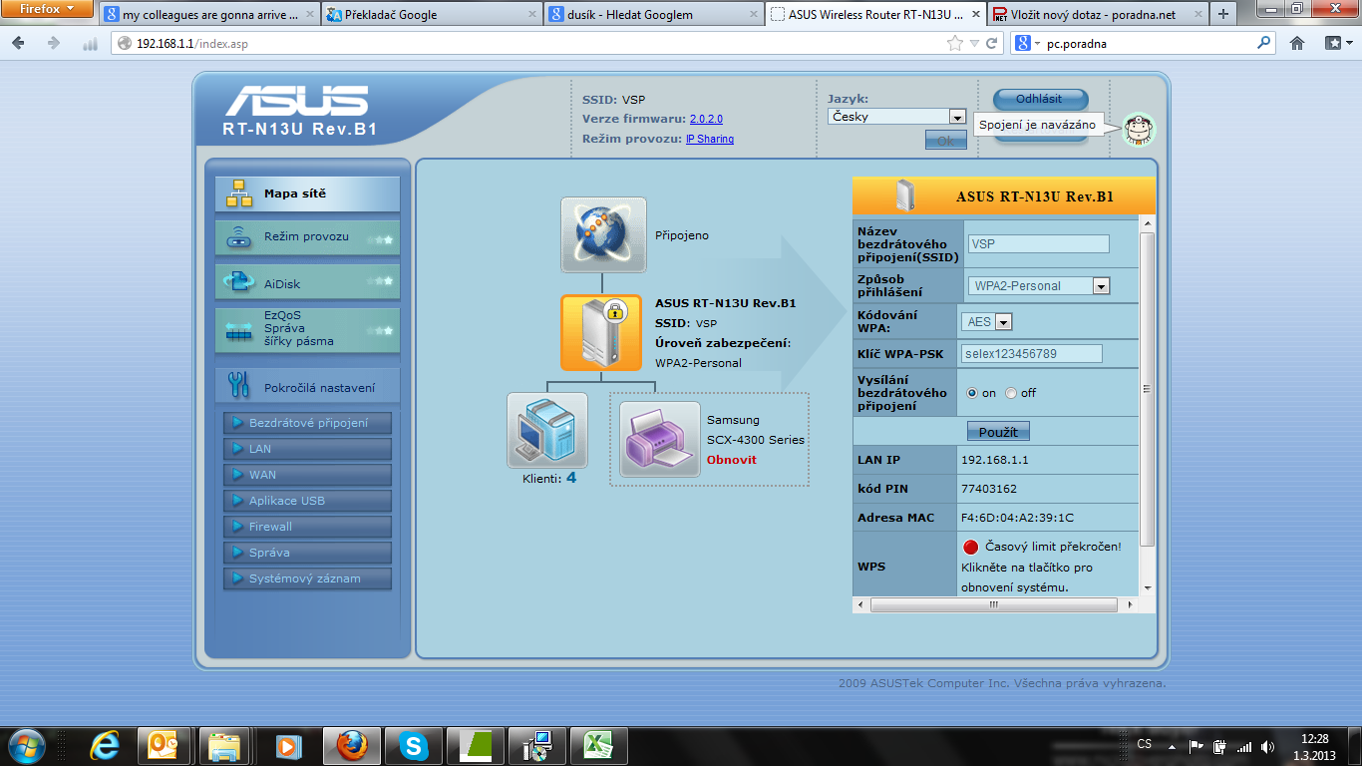Open the clients computer icon
The image size is (1362, 766).
[x=546, y=430]
